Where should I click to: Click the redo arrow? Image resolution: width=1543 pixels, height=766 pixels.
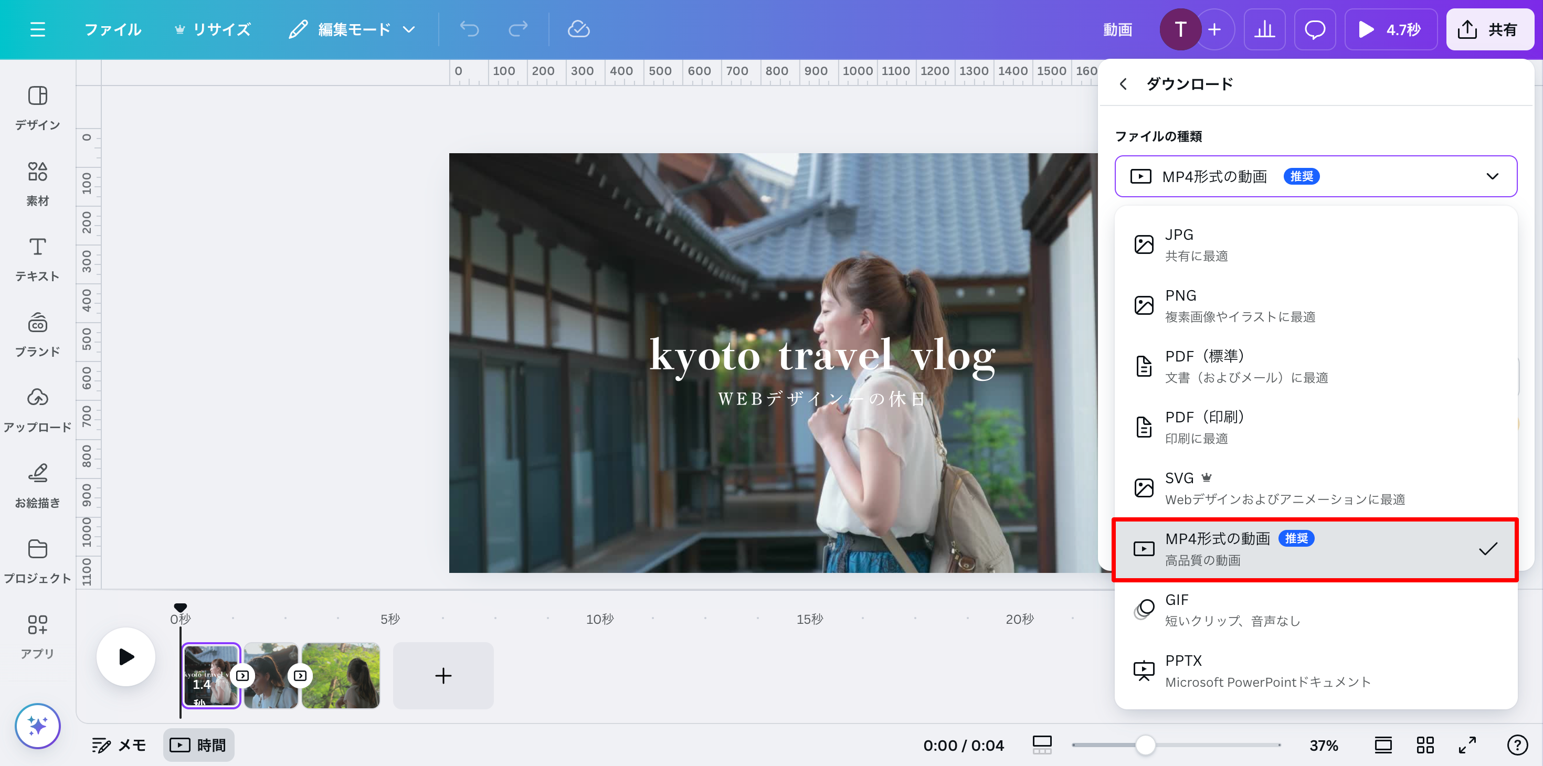pos(518,29)
